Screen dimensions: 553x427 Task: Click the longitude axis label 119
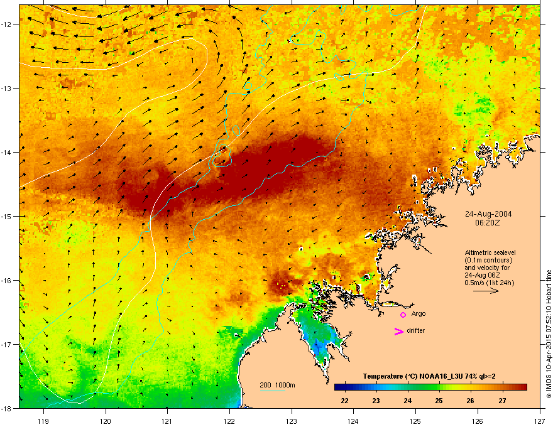click(x=43, y=421)
